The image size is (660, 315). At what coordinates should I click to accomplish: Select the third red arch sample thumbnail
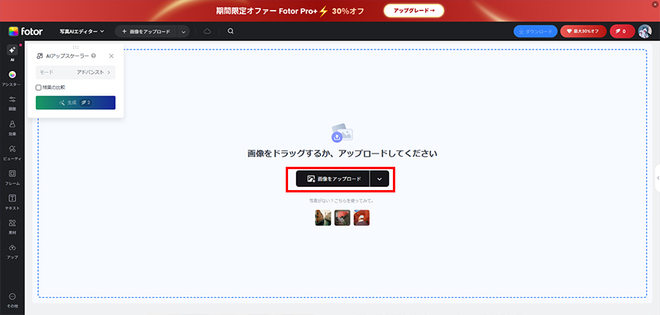362,218
